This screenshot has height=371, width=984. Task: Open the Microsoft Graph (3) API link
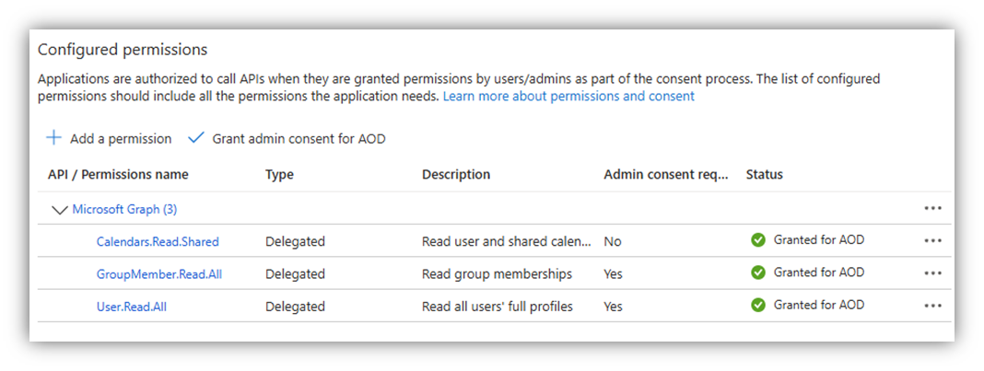(124, 209)
